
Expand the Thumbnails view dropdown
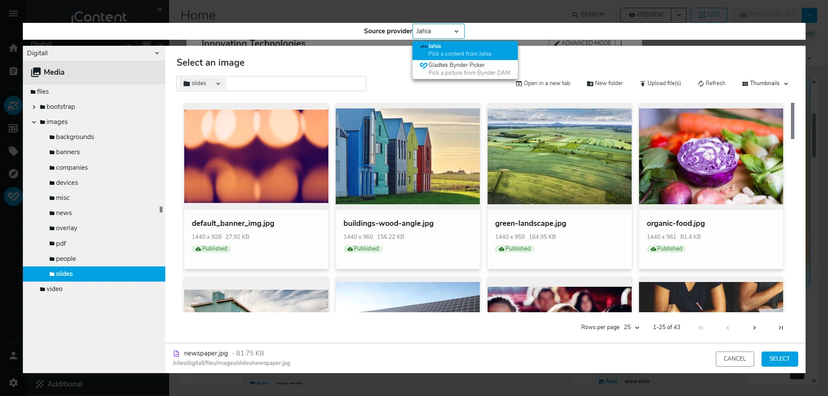click(x=764, y=83)
